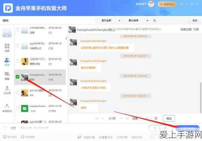The width and height of the screenshot is (202, 141).
Task: Click the chat messages scrollbar
Action: [x=200, y=98]
